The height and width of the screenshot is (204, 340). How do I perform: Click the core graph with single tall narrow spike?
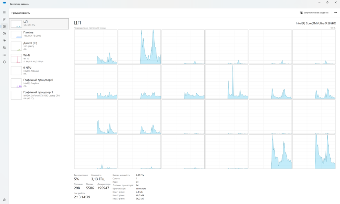(x=226, y=82)
